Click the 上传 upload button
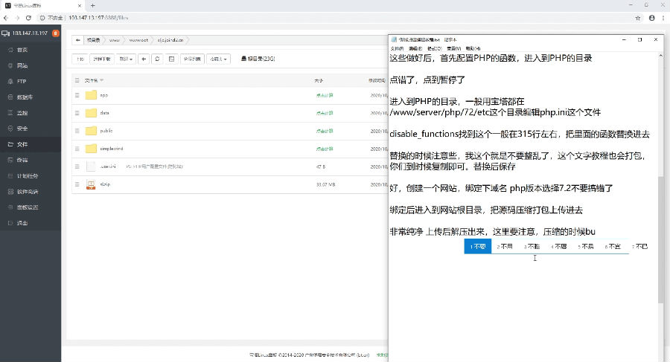 pos(80,59)
